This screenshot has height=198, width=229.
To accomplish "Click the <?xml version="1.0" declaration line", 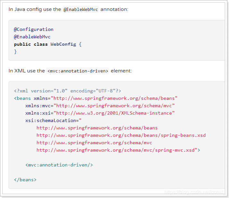I will pyautogui.click(x=67, y=91).
